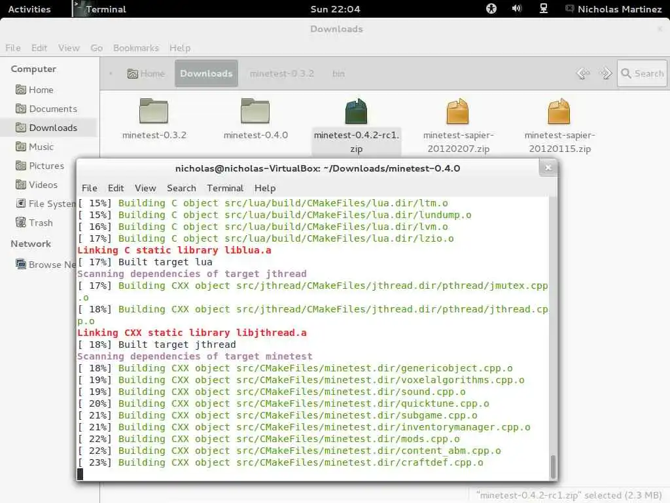Image resolution: width=670 pixels, height=503 pixels.
Task: Open Help menu in Downloads window
Action: [180, 48]
